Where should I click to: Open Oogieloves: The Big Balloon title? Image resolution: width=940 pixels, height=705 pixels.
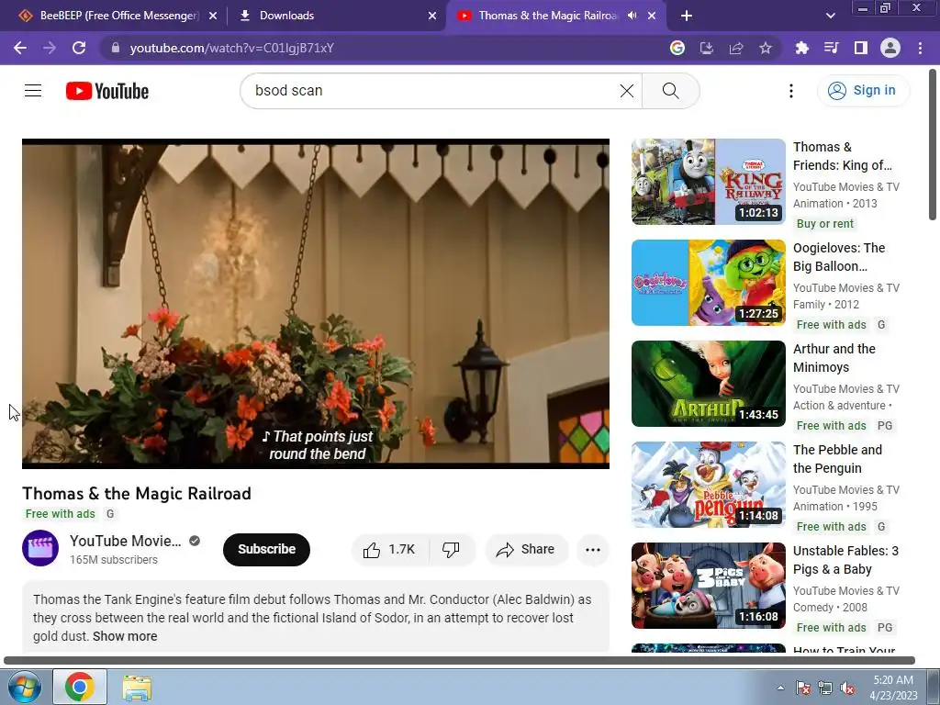coord(839,257)
